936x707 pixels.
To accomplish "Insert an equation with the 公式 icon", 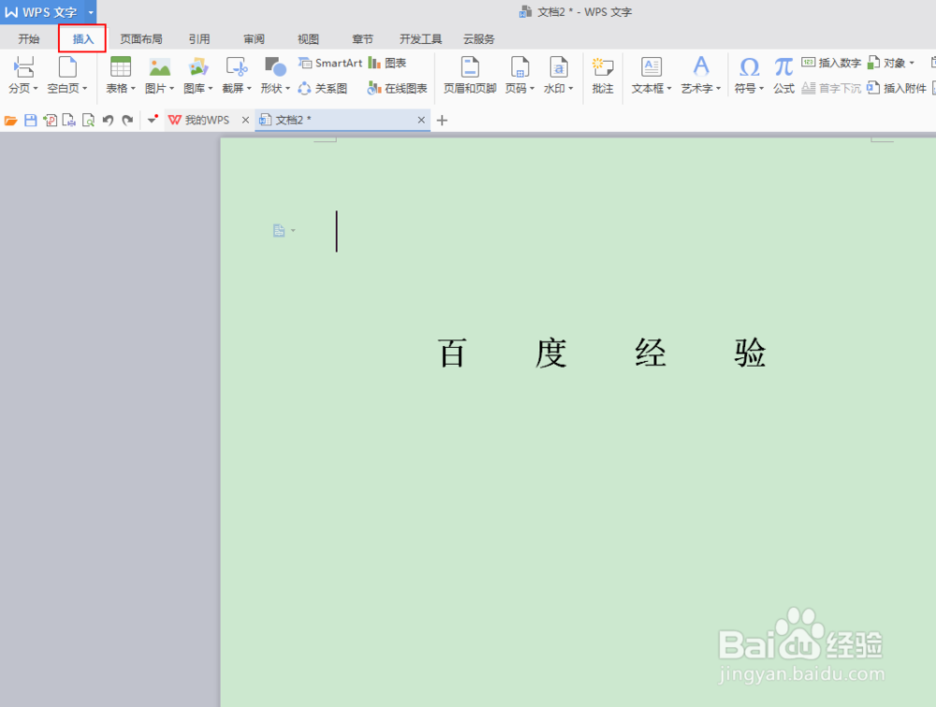I will (782, 75).
